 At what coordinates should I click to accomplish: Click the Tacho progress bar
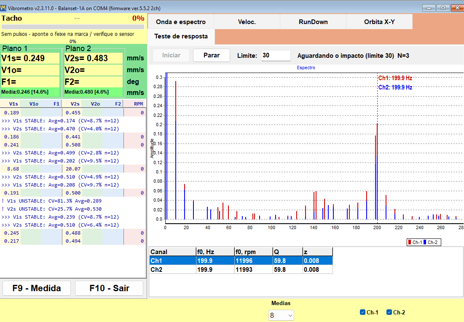coord(73,27)
